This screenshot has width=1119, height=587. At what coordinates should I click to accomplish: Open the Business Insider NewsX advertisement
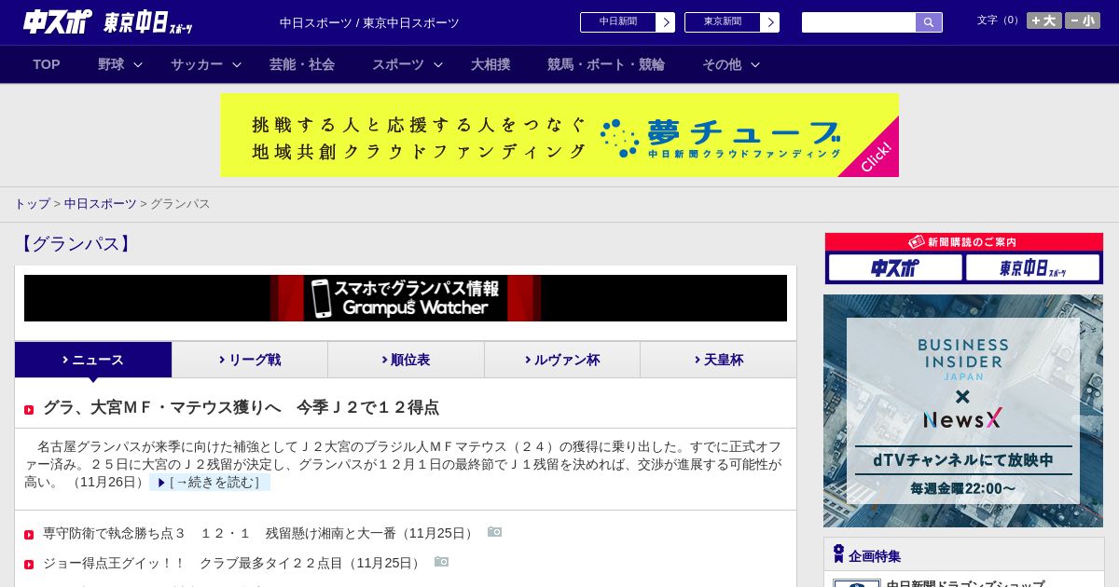pyautogui.click(x=963, y=411)
